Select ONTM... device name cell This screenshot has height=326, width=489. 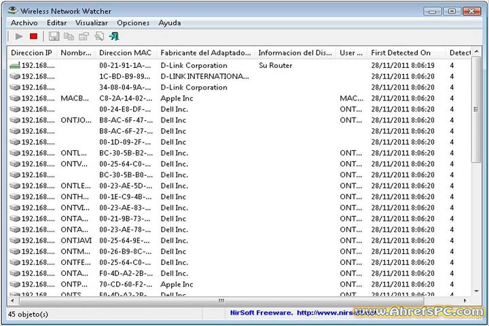click(x=75, y=251)
